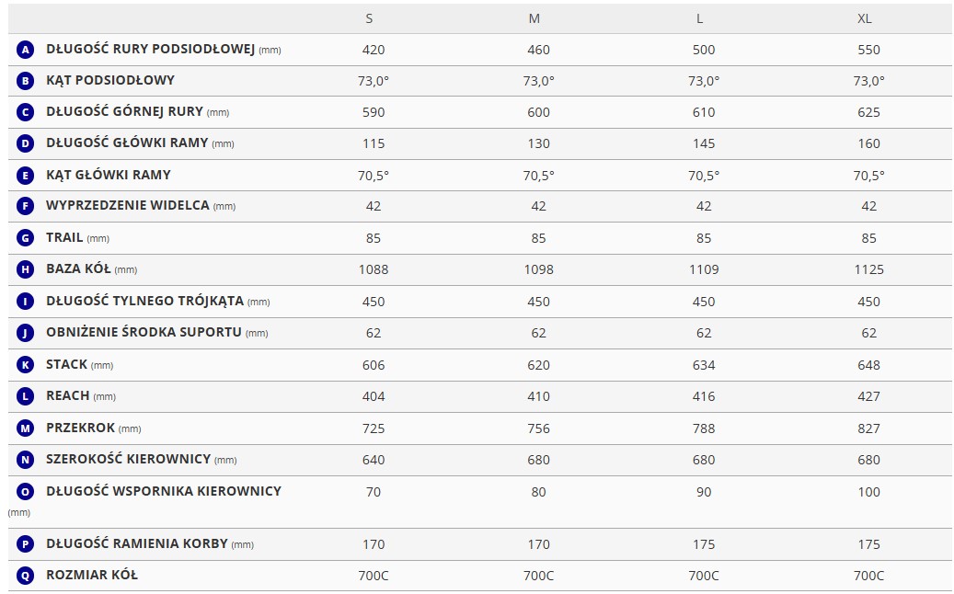Click the circular A badge icon
954x594 pixels.
26,50
